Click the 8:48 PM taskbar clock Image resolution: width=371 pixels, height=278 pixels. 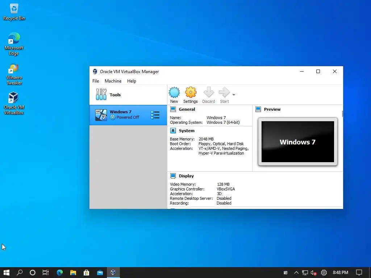pyautogui.click(x=341, y=273)
